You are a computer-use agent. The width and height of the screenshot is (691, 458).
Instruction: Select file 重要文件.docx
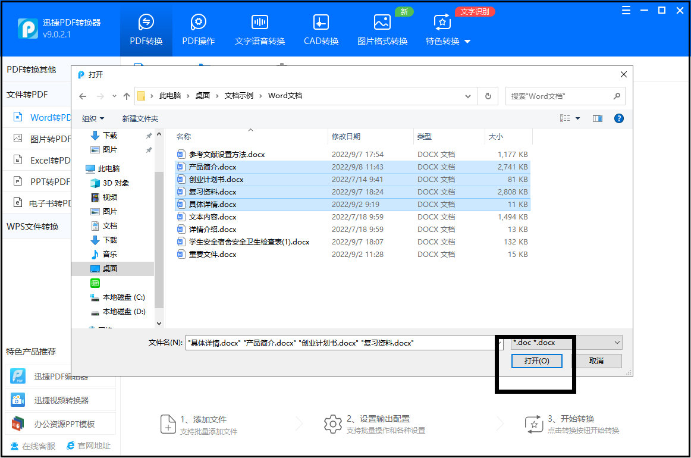pos(353,255)
